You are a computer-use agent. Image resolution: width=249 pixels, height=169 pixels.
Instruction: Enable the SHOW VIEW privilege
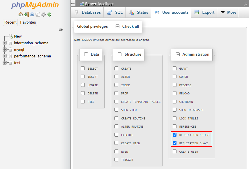116,110
